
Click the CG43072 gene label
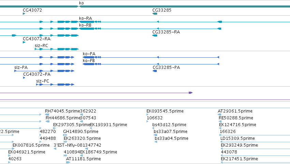coord(32,10)
